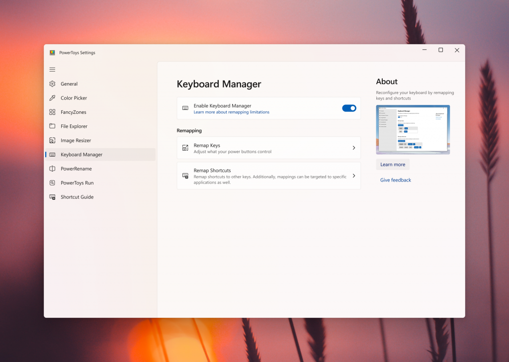Select the Color Picker eyedropper icon
Viewport: 509px width, 362px height.
point(52,98)
